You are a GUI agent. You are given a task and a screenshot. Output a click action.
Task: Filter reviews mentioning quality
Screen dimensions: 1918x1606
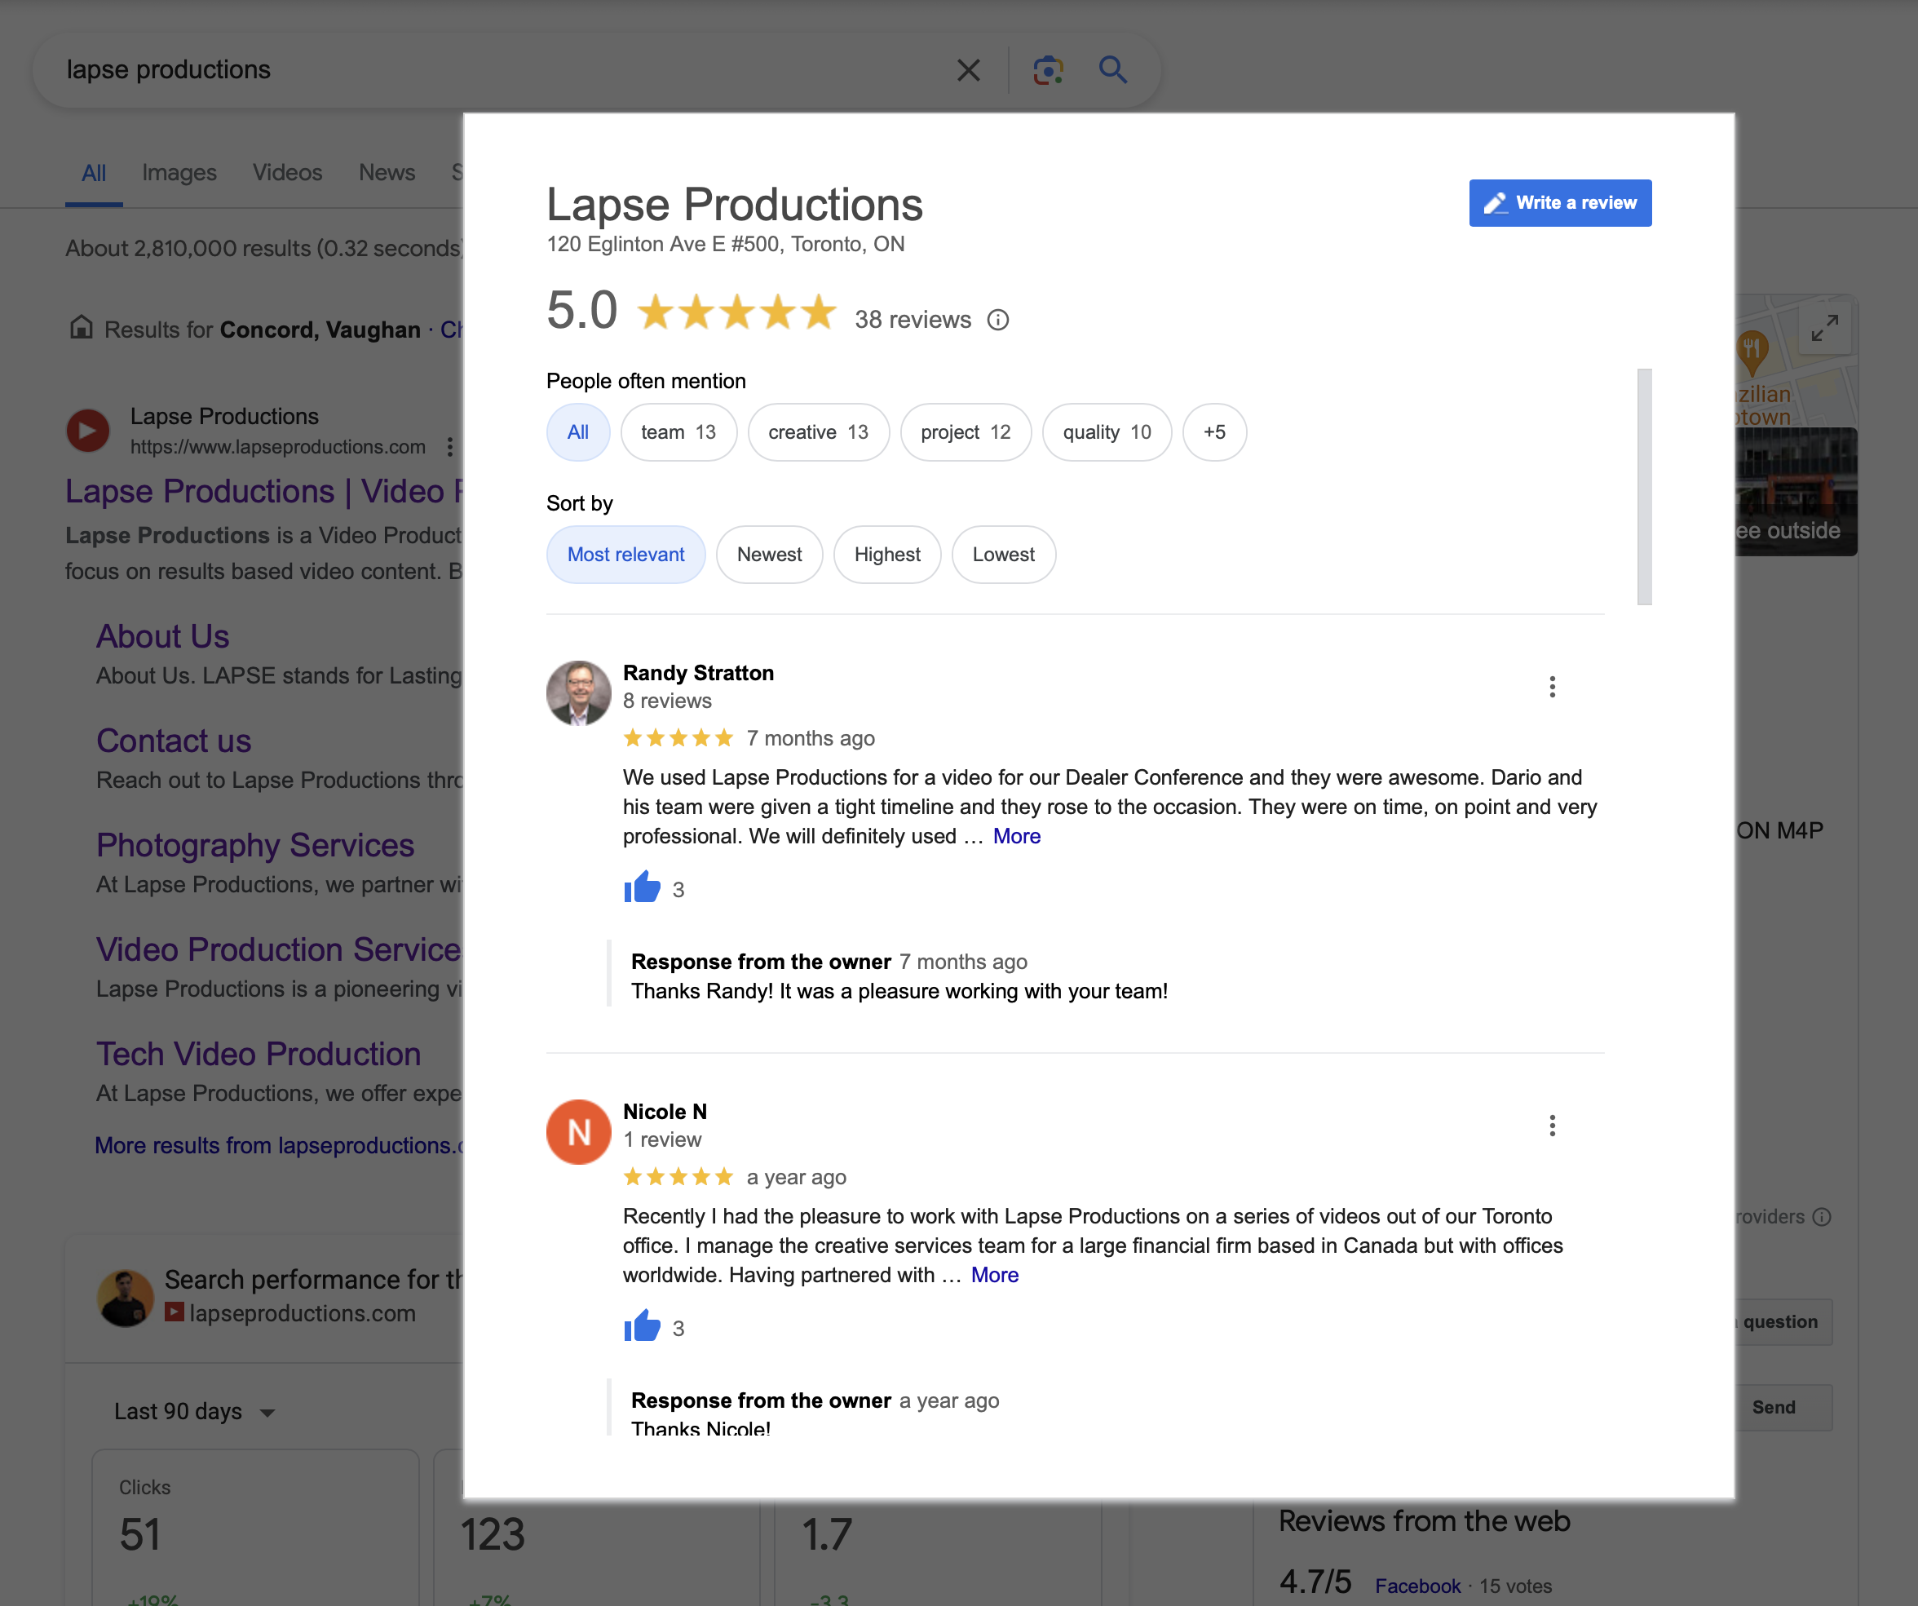(x=1107, y=432)
